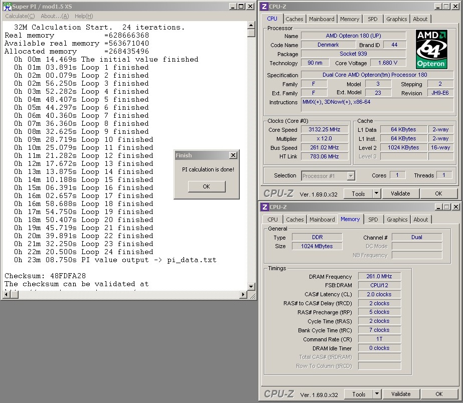Click Tools button in lower CPU-Z

359,394
